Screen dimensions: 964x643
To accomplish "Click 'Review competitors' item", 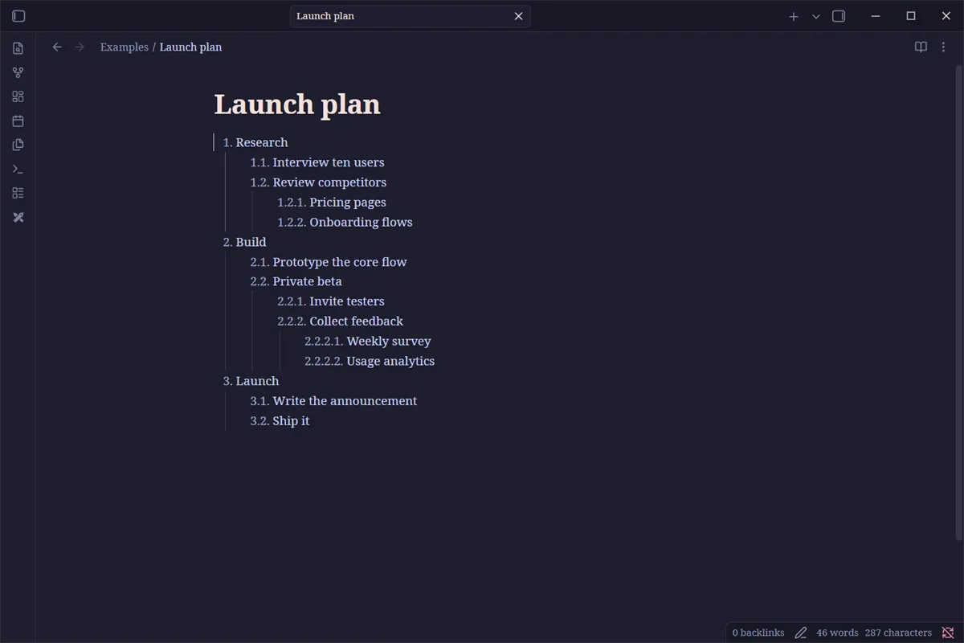I will pyautogui.click(x=329, y=182).
